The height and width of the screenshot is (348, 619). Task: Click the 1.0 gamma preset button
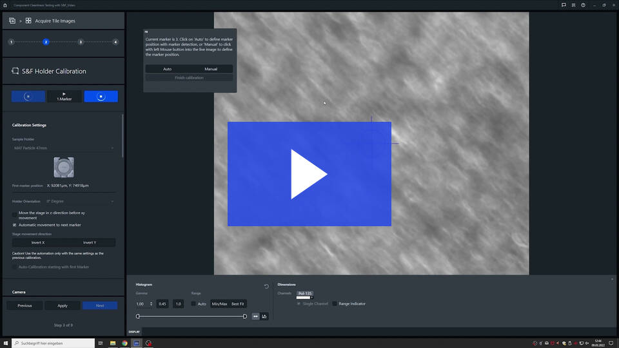[x=178, y=304]
